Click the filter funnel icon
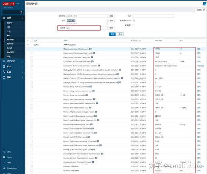Viewport: 207px width, 174px height. pyautogui.click(x=204, y=10)
